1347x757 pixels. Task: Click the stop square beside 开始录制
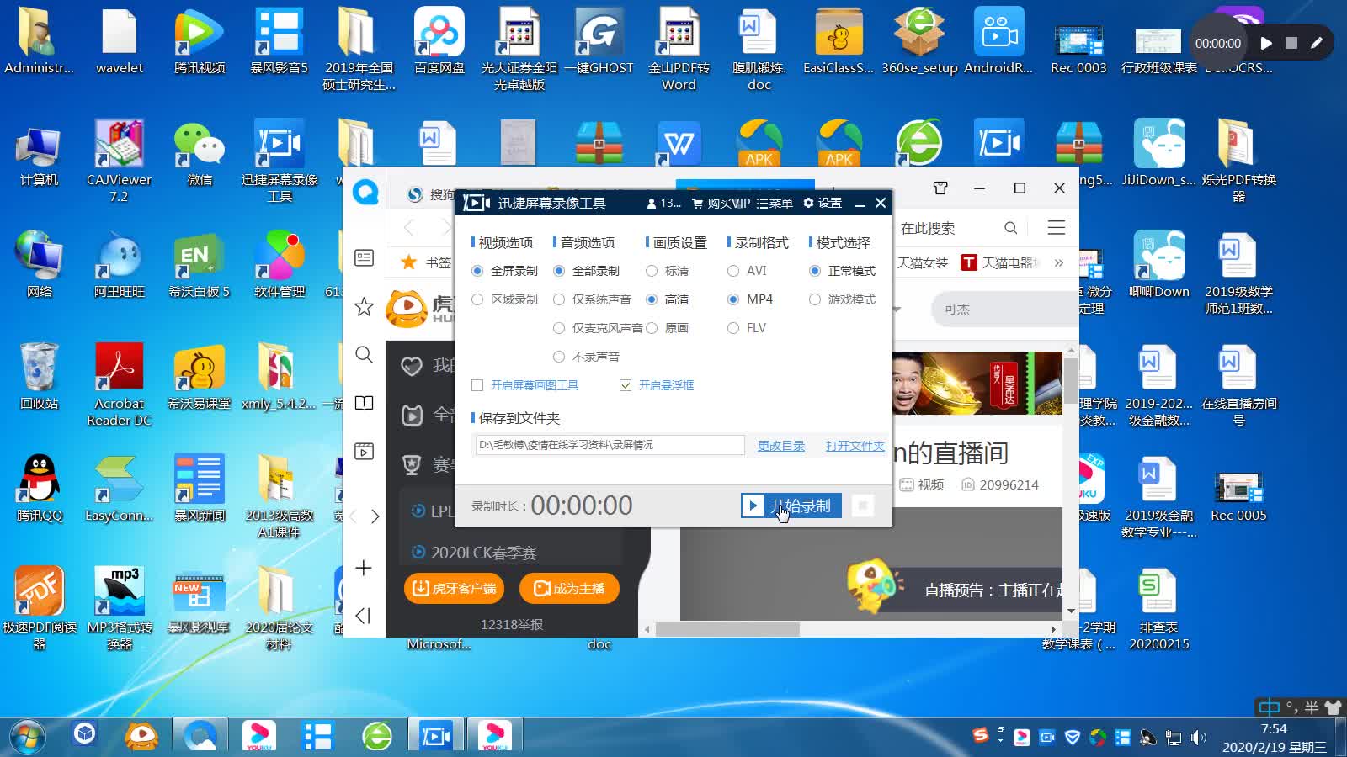tap(862, 506)
